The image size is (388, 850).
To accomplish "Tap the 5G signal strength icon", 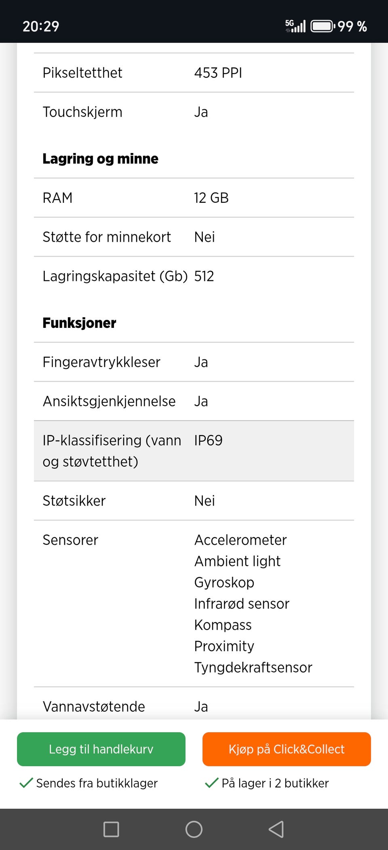I will coord(295,26).
